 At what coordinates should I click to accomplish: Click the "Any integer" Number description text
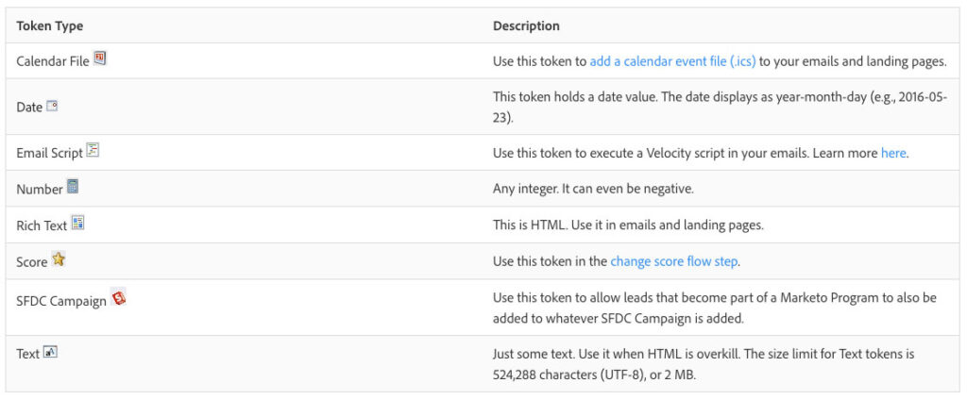click(x=593, y=189)
